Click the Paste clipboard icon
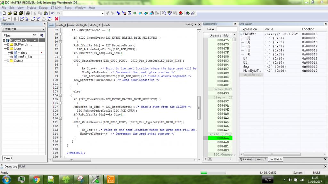328x184 pixels. 46,13
